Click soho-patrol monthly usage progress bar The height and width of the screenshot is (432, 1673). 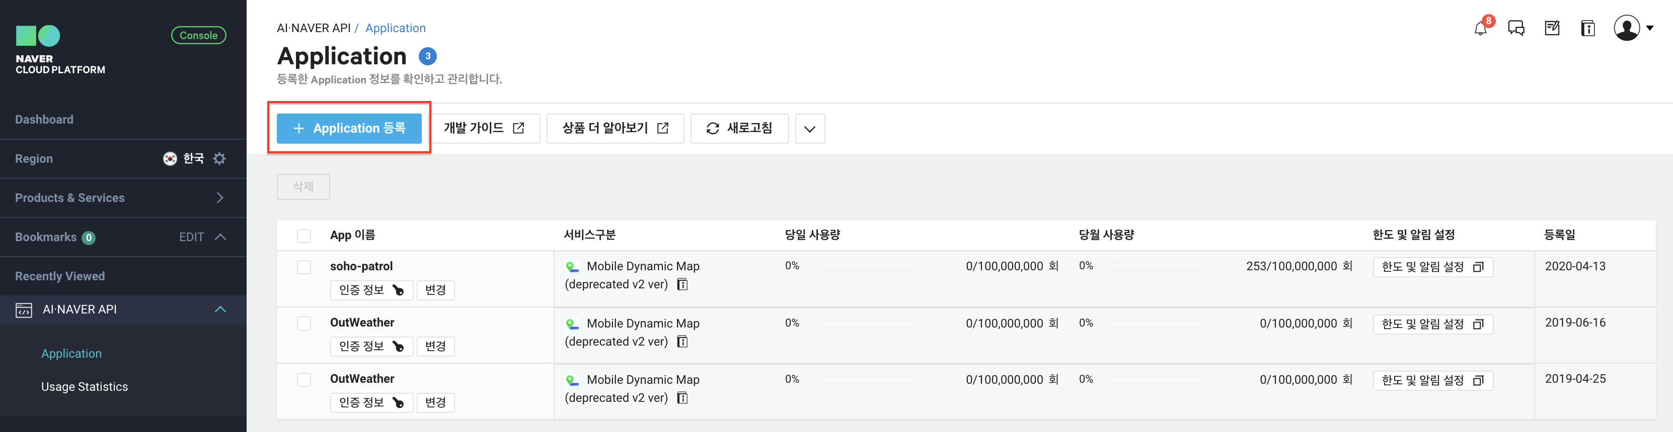pyautogui.click(x=1159, y=266)
